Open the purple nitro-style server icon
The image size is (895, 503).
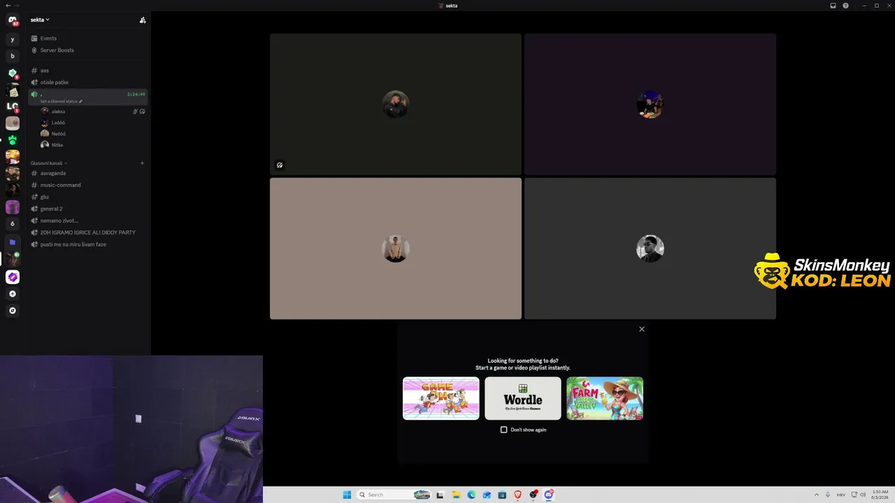click(13, 277)
